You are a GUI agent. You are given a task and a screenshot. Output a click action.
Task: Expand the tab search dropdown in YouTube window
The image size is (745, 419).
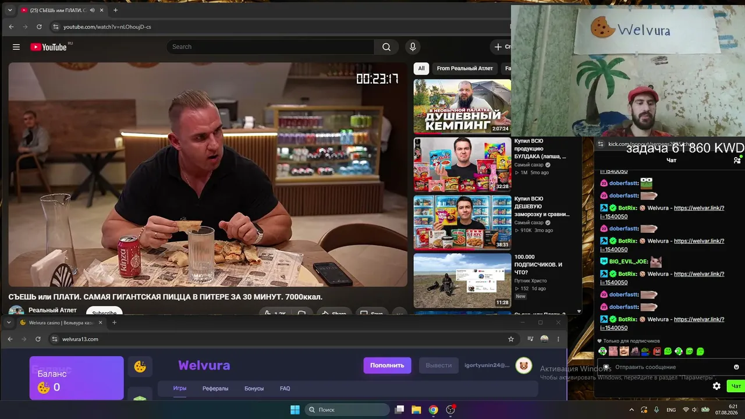coord(9,10)
